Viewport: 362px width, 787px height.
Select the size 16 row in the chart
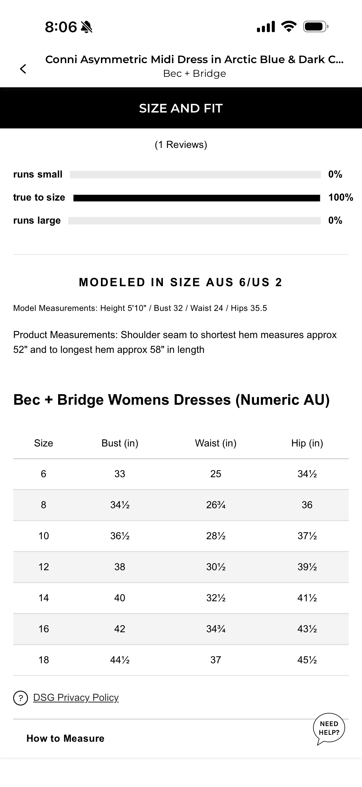[181, 629]
